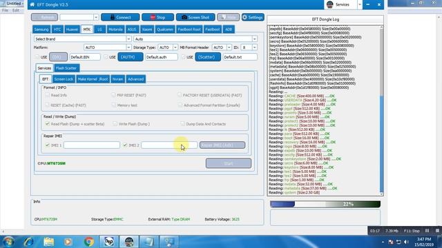Switch to the Fastboot Root tab
This screenshot has width=442, height=248.
pyautogui.click(x=189, y=29)
